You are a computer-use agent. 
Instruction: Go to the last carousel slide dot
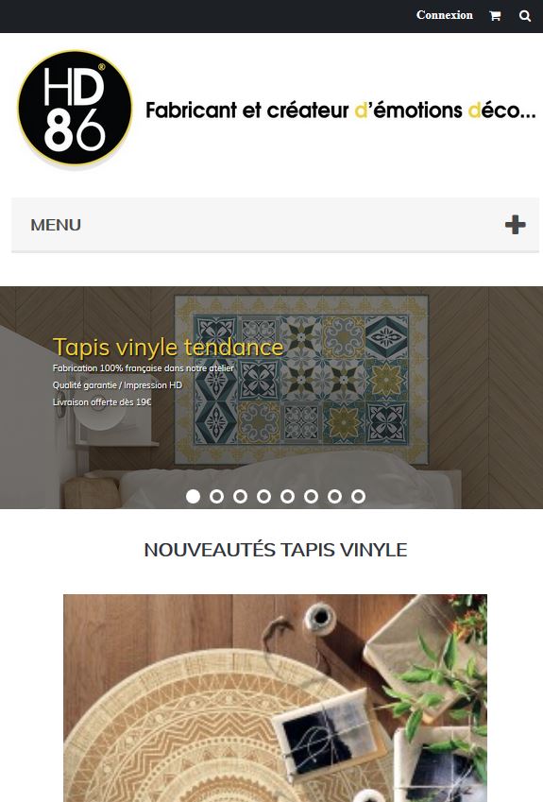coord(359,496)
